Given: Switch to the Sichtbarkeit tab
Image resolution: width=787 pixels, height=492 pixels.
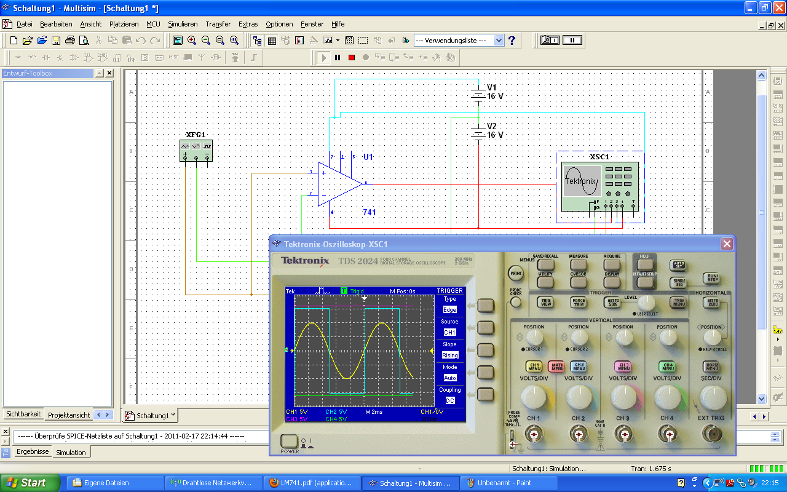Looking at the screenshot, I should [x=23, y=415].
